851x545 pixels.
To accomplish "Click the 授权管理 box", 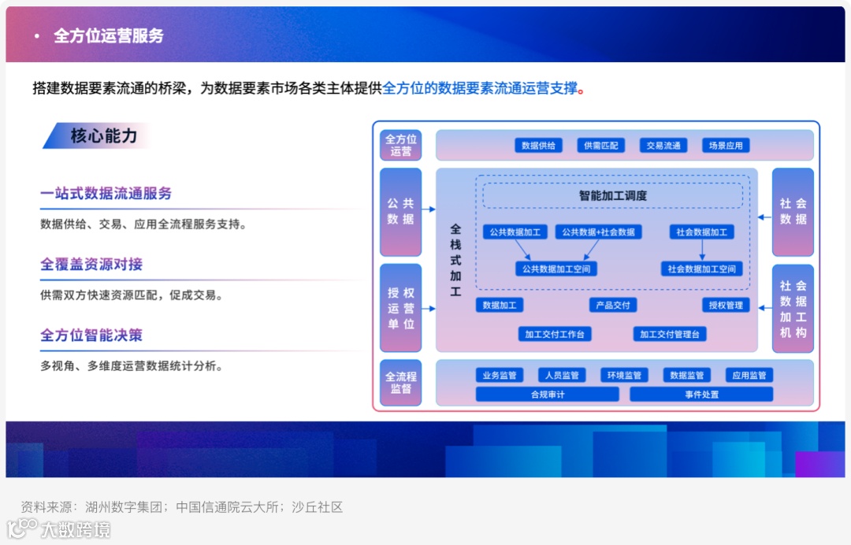I will [726, 306].
